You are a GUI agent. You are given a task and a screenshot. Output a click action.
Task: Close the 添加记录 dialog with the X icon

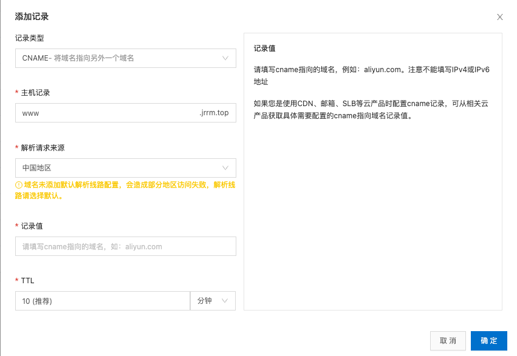pyautogui.click(x=500, y=17)
